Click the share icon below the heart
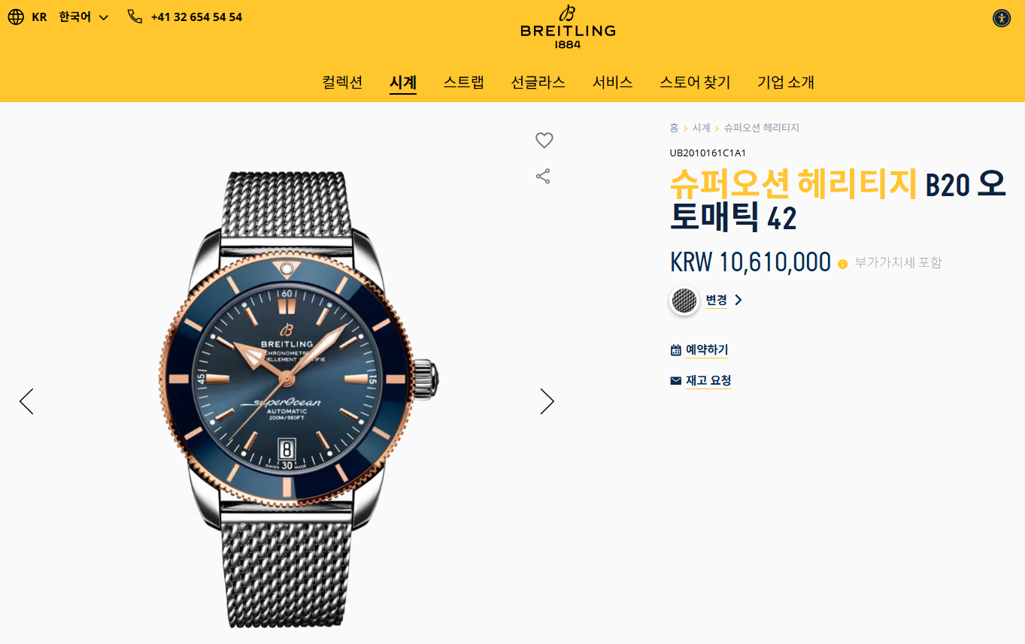This screenshot has width=1025, height=644. click(543, 177)
